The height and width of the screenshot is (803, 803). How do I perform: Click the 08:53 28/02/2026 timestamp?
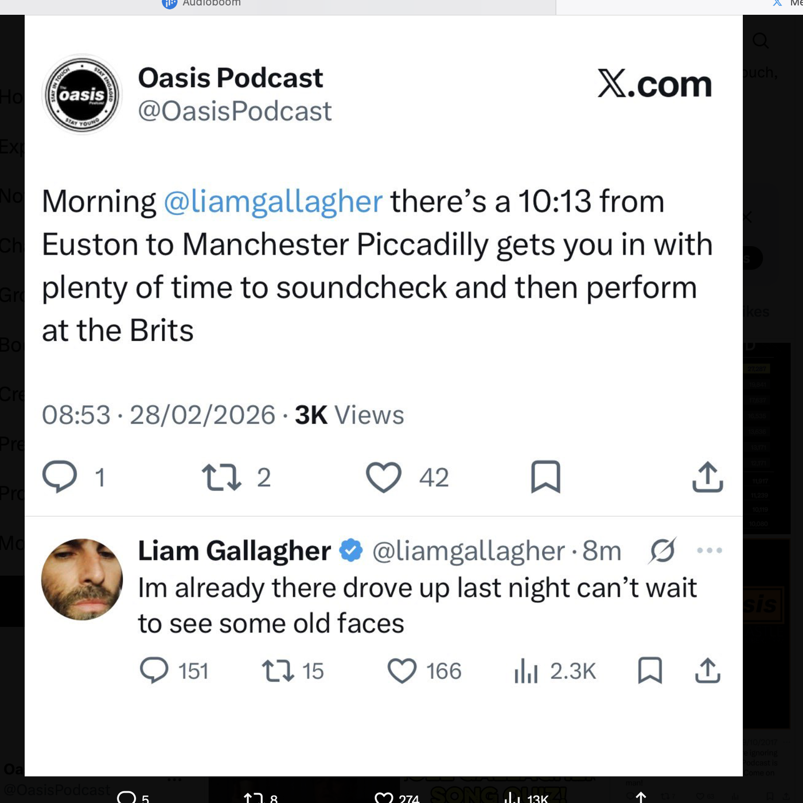point(159,415)
